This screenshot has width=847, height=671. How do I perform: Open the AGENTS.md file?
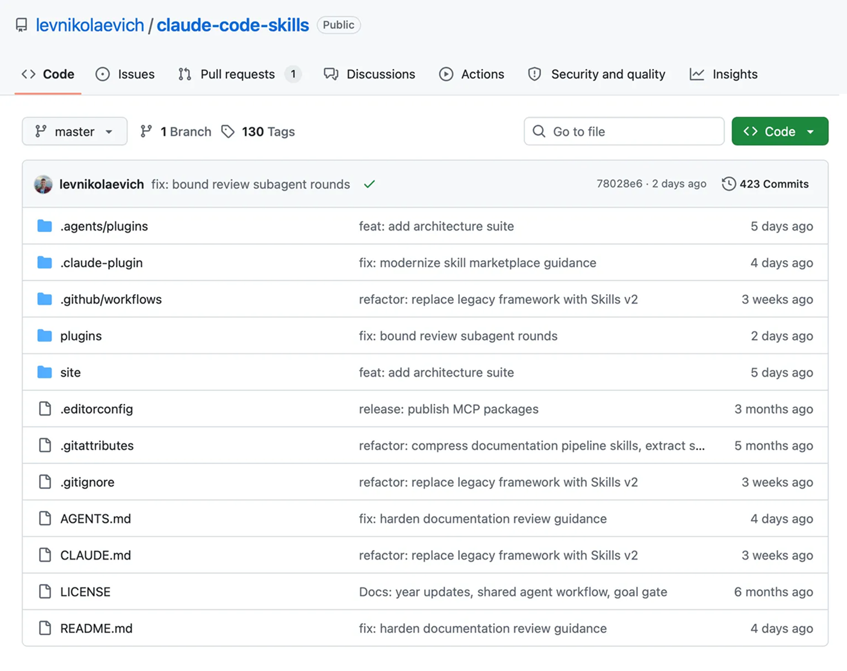tap(95, 518)
